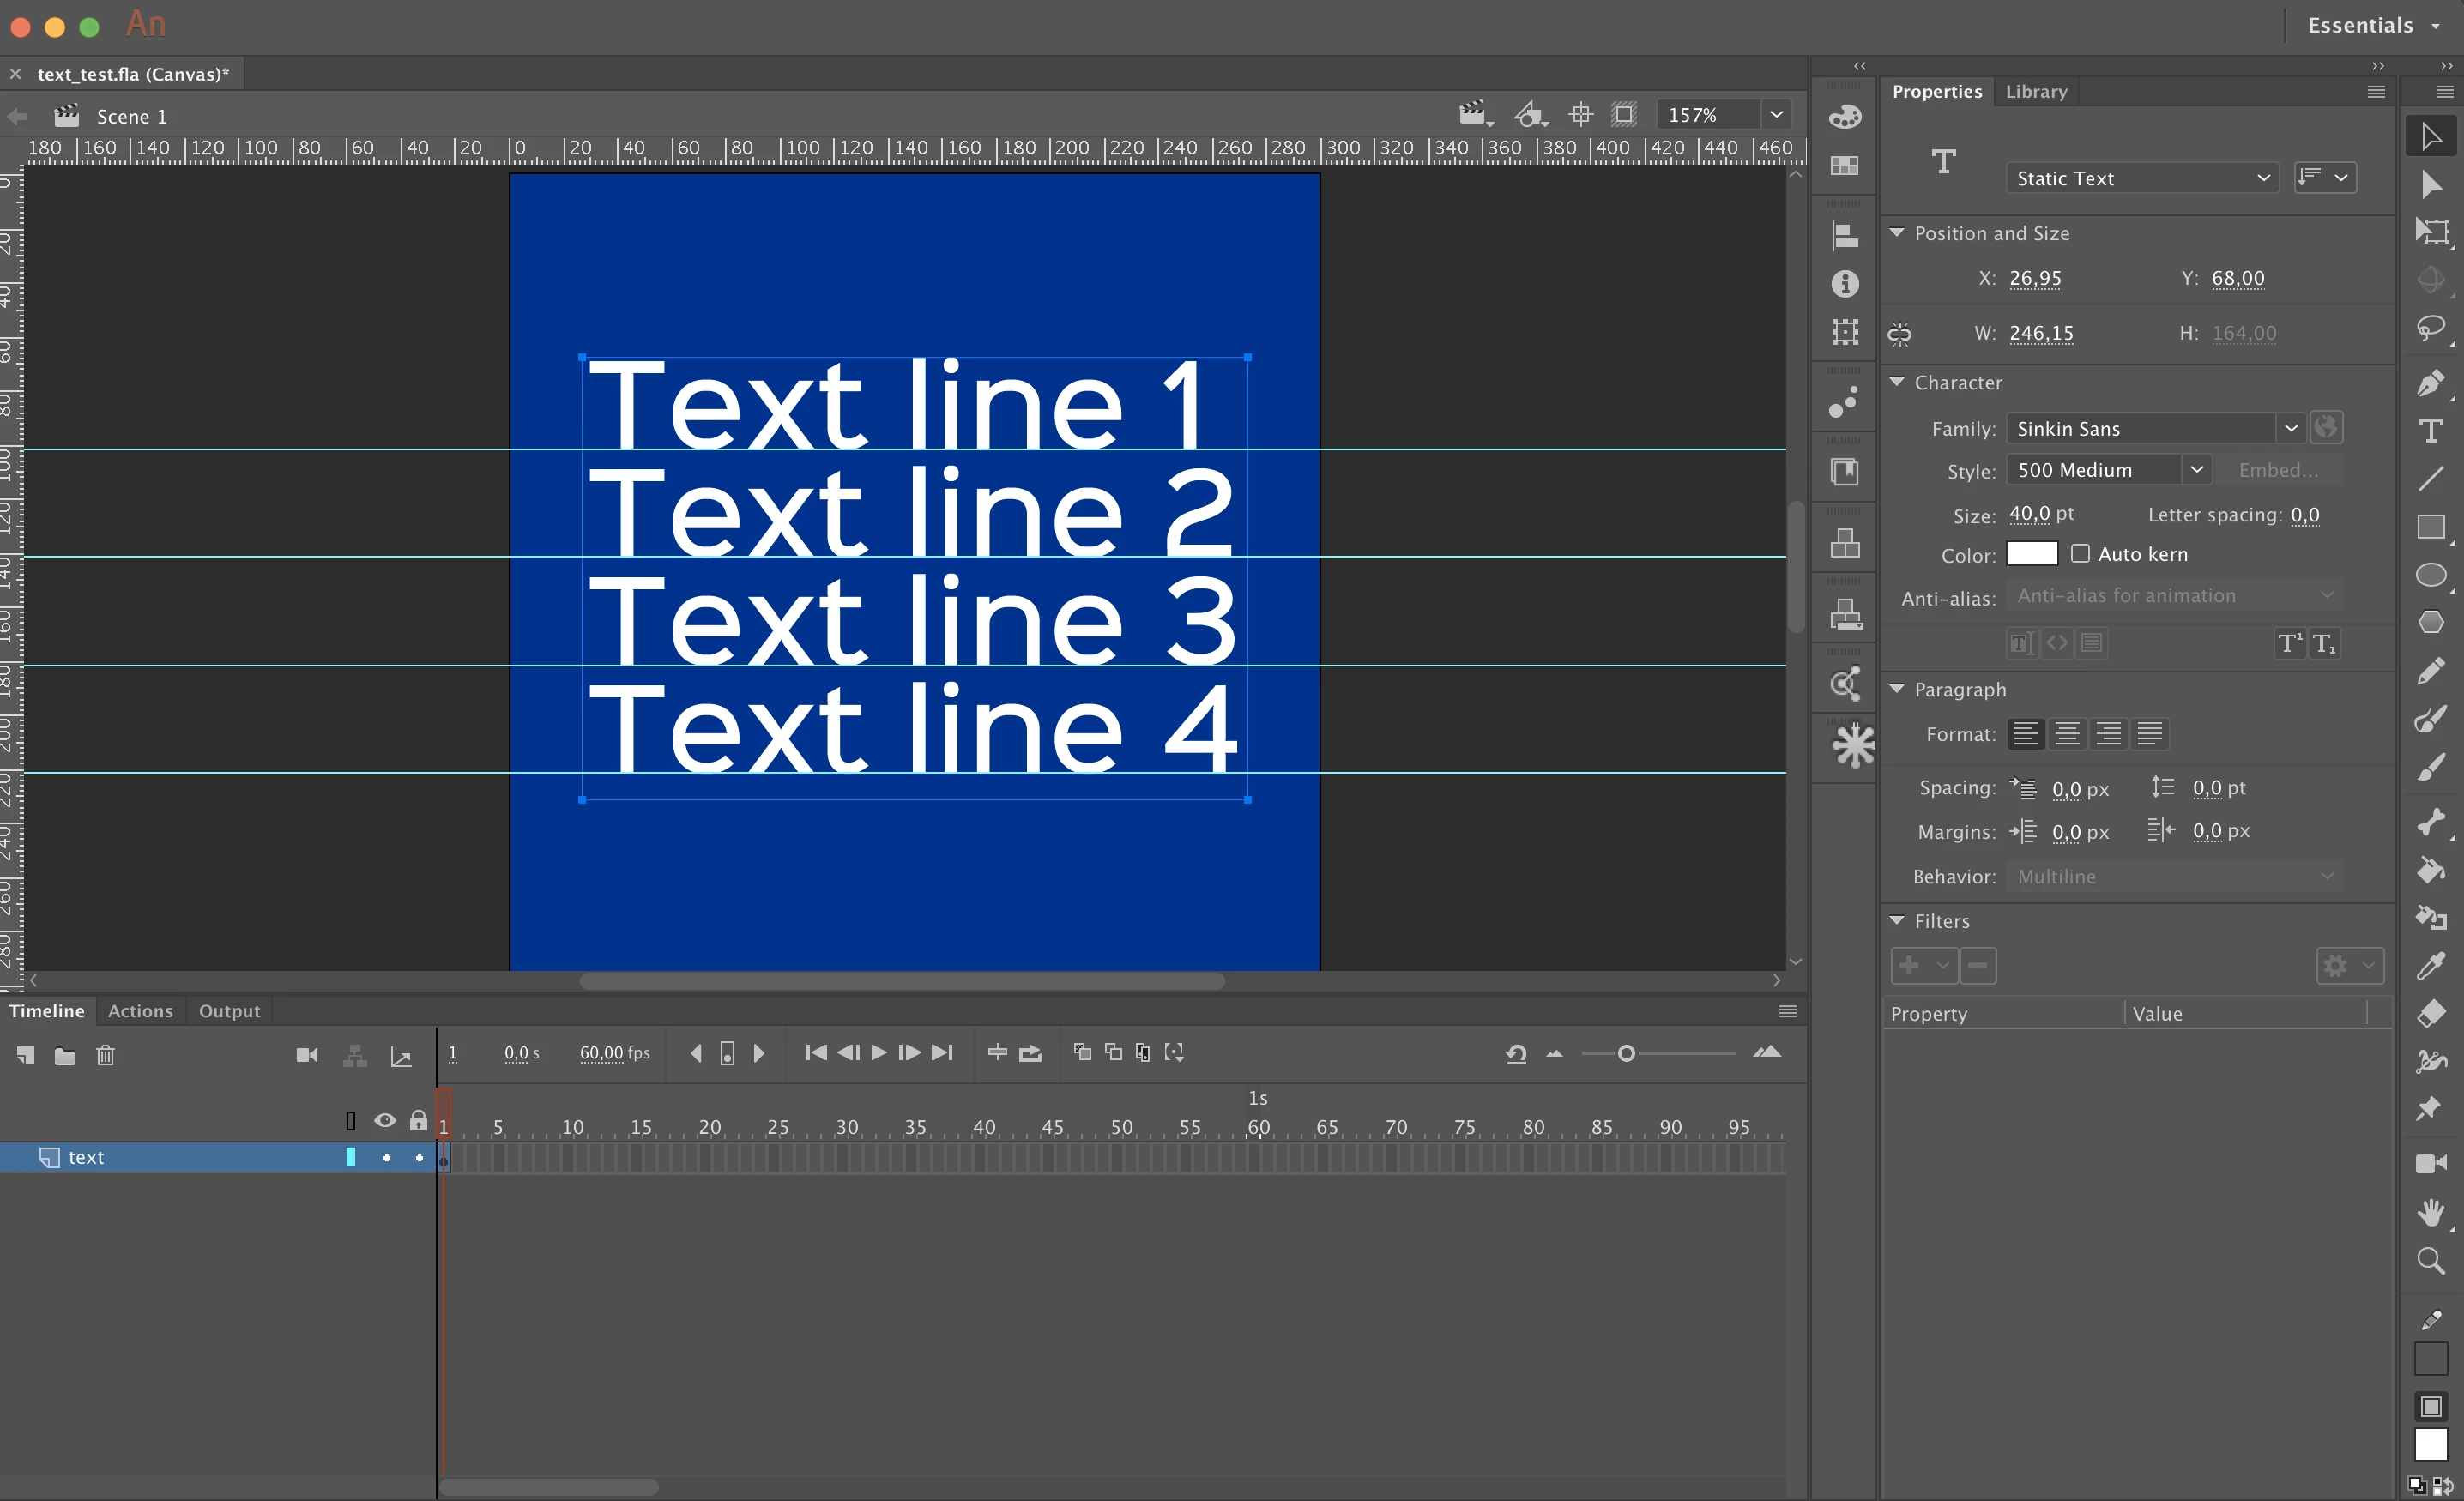
Task: Select the Eraser tool
Action: [2430, 1013]
